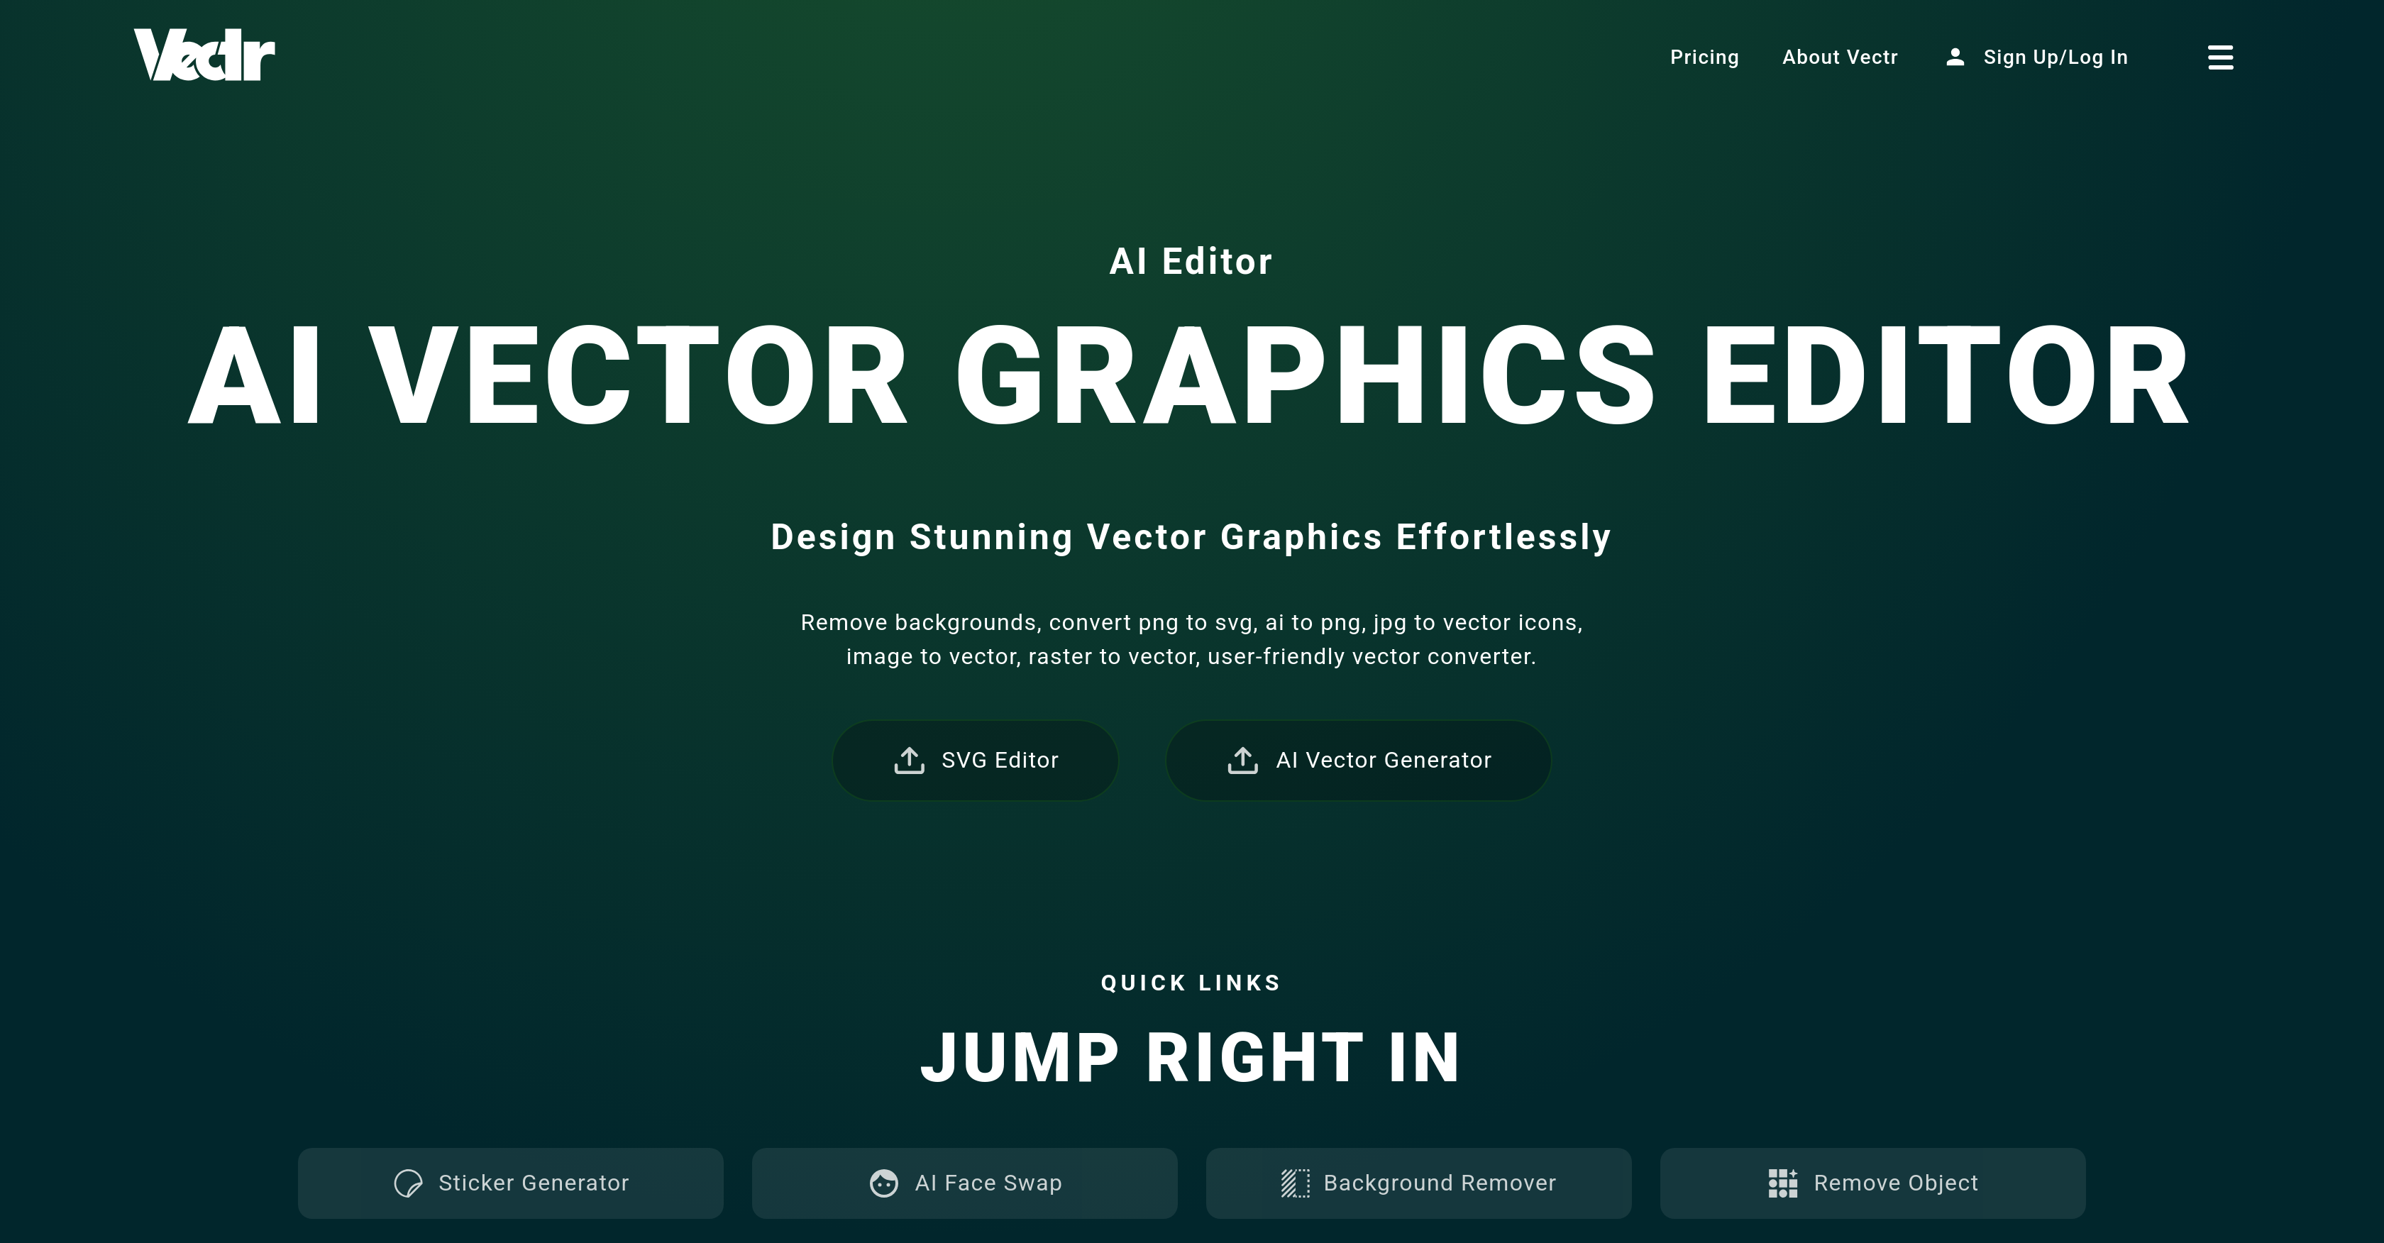Open the Pricing page
The image size is (2384, 1243).
point(1705,57)
